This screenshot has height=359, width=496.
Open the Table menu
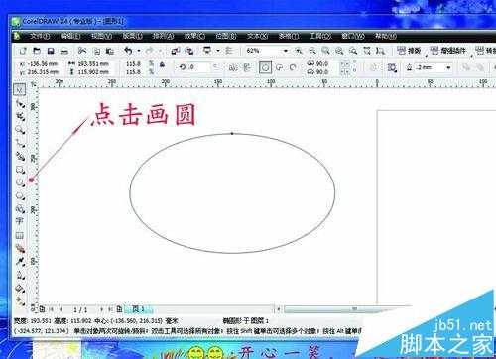pyautogui.click(x=289, y=36)
